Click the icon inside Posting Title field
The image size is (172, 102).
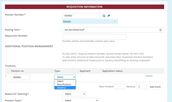click(x=160, y=30)
